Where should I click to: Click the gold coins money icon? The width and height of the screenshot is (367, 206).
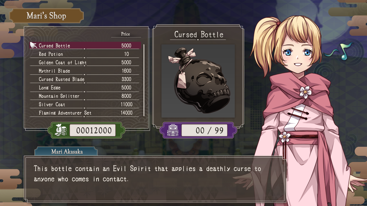[x=61, y=130]
